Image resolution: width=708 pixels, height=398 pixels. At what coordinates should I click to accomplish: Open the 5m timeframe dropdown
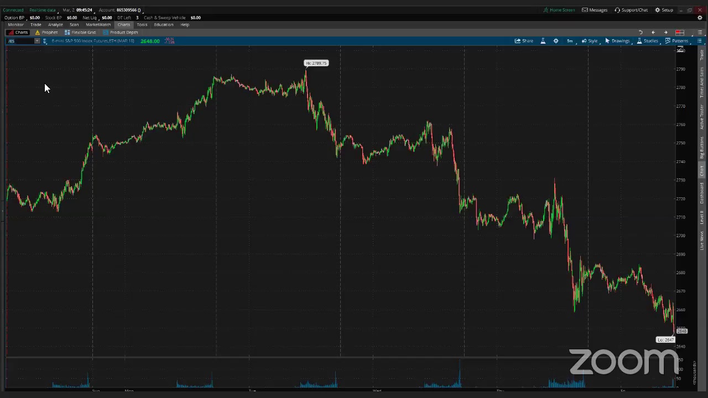[570, 41]
